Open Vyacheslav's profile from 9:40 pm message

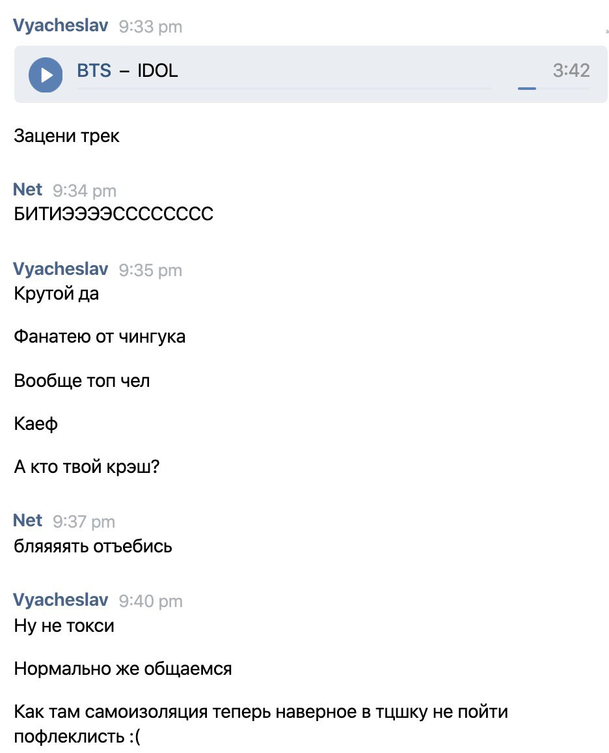pos(61,600)
